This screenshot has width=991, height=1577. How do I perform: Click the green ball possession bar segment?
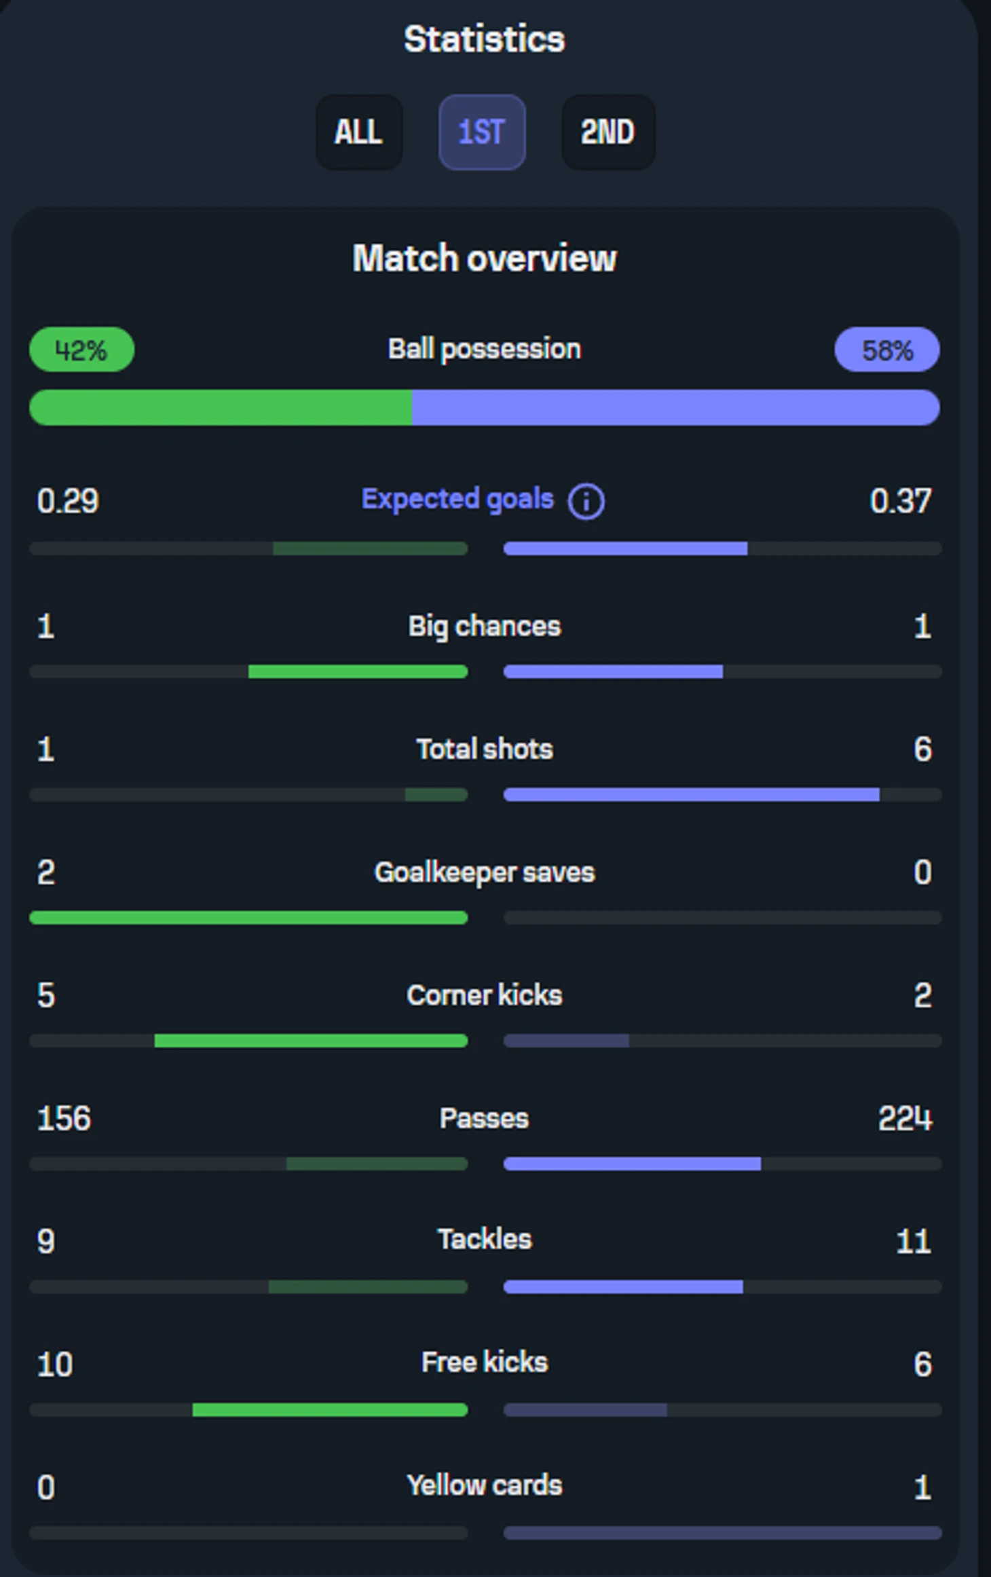tap(221, 408)
